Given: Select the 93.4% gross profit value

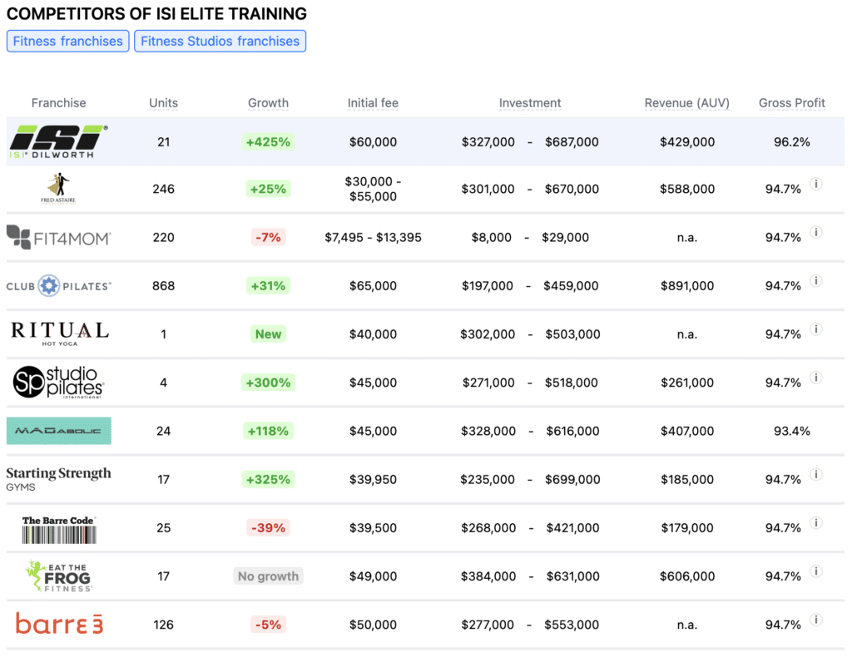Looking at the screenshot, I should coord(792,431).
